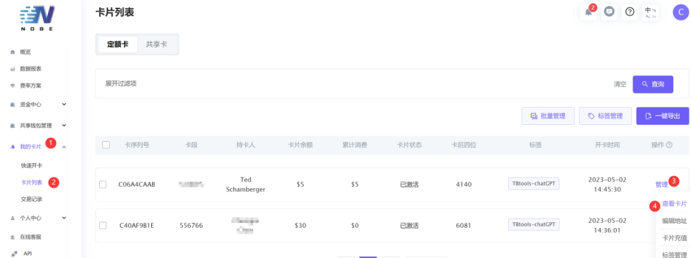Switch to the 共享卡 tab
The width and height of the screenshot is (691, 258).
157,45
